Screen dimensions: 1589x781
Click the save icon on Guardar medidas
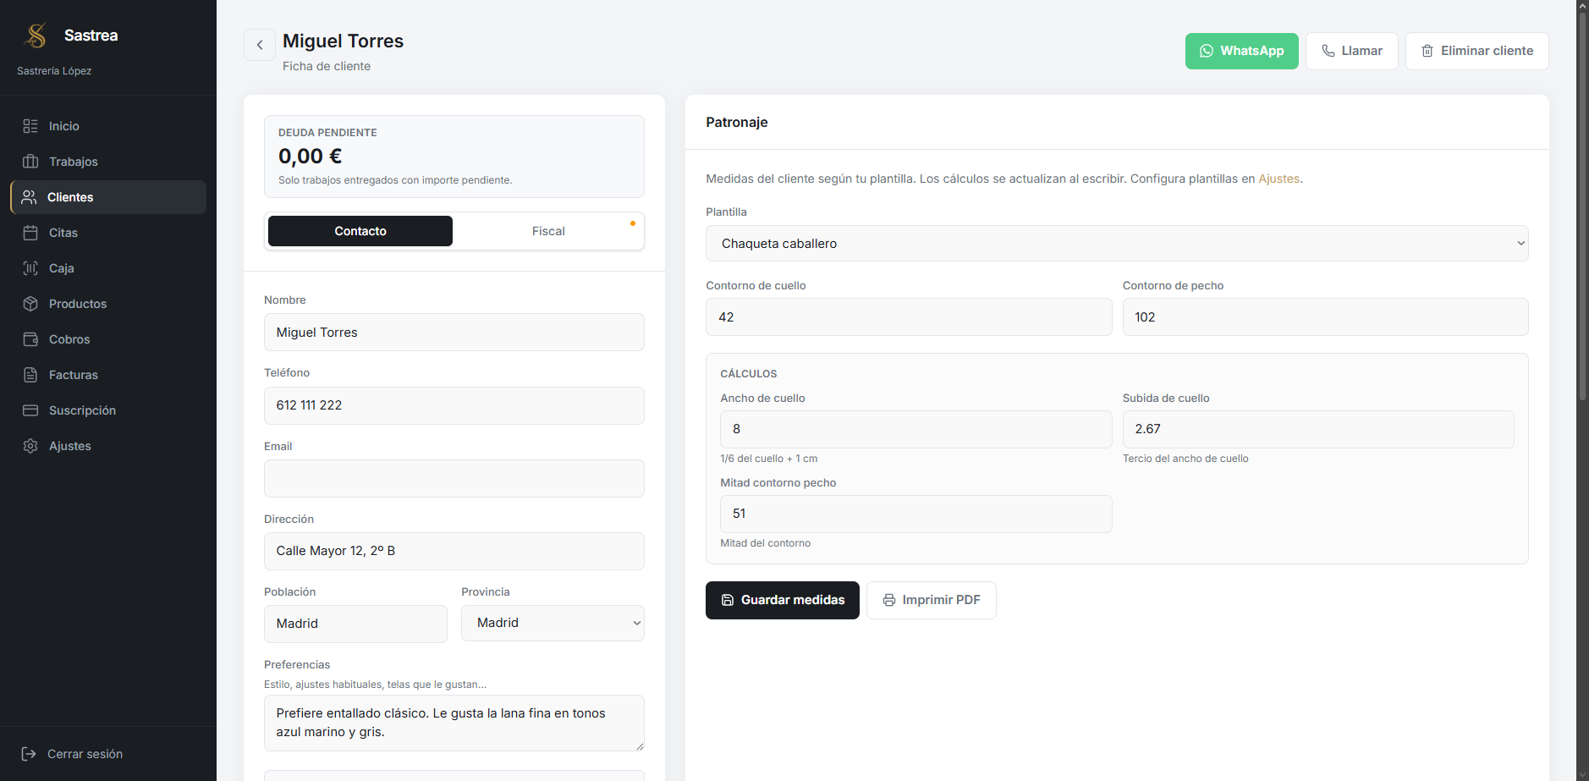728,600
